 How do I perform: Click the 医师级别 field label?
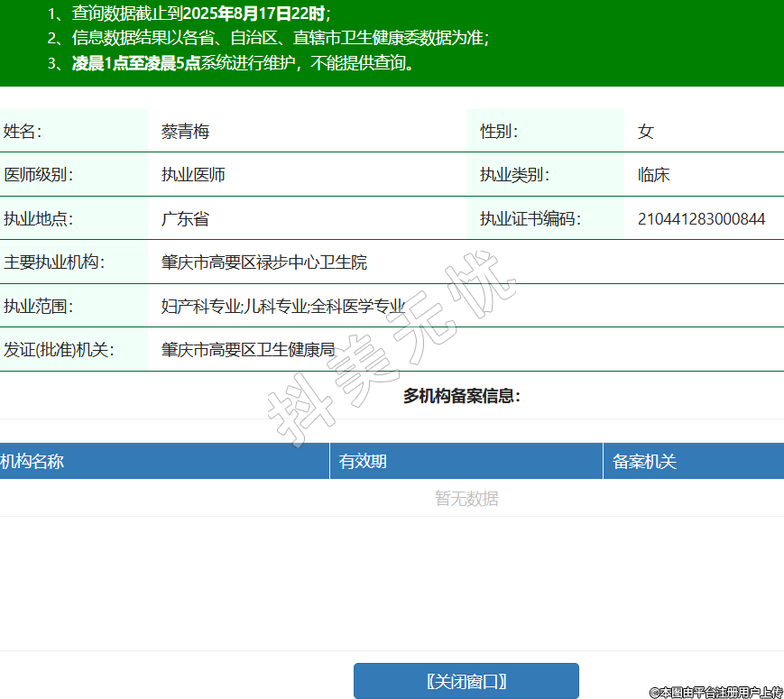tap(38, 175)
